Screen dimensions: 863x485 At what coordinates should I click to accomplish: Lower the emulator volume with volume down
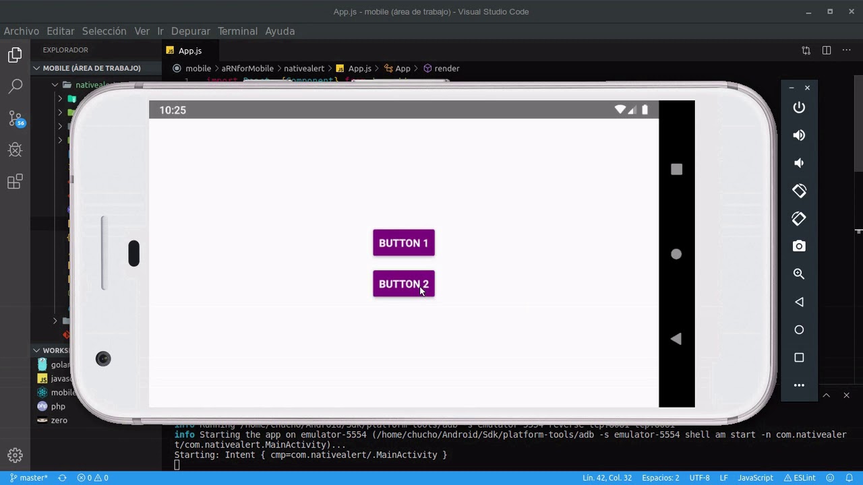pos(799,163)
